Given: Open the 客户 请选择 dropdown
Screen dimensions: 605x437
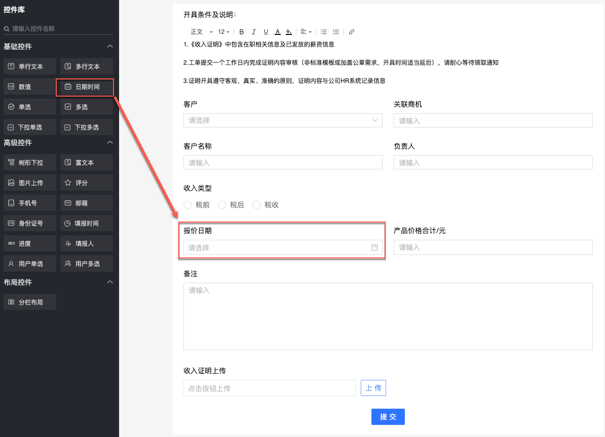Looking at the screenshot, I should [x=283, y=120].
